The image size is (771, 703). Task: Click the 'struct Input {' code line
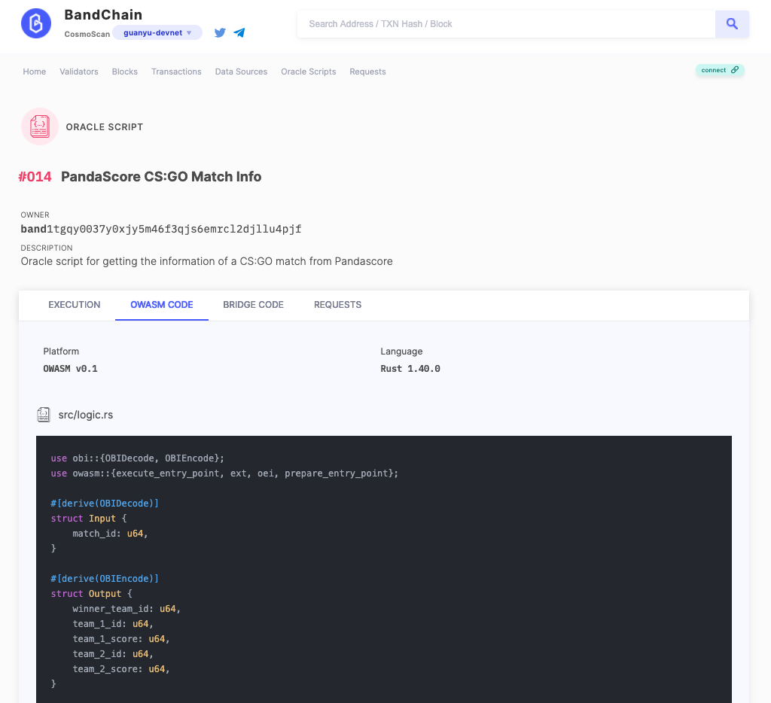89,519
